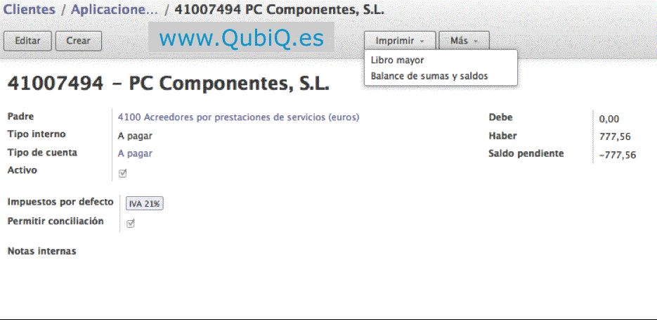
Task: Follow the Tipo de cuenta A pagar link
Action: pyautogui.click(x=135, y=153)
